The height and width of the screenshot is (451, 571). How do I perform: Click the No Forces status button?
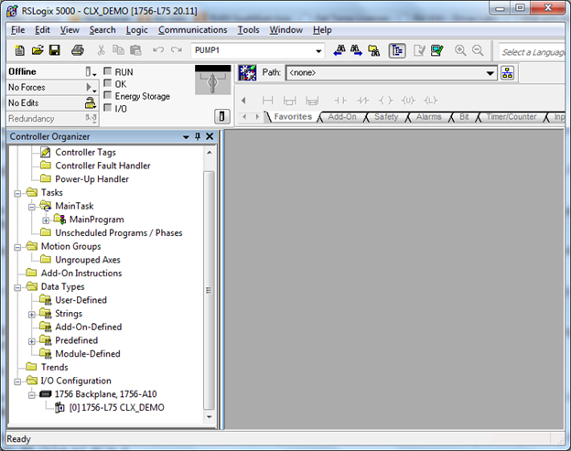click(x=46, y=88)
